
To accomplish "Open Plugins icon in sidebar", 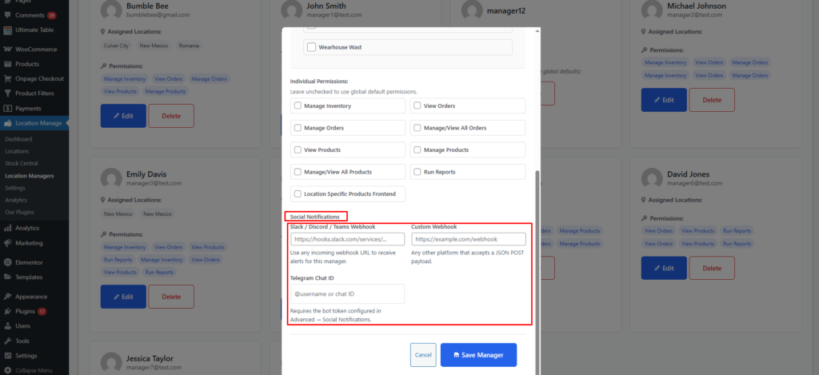I will click(7, 311).
